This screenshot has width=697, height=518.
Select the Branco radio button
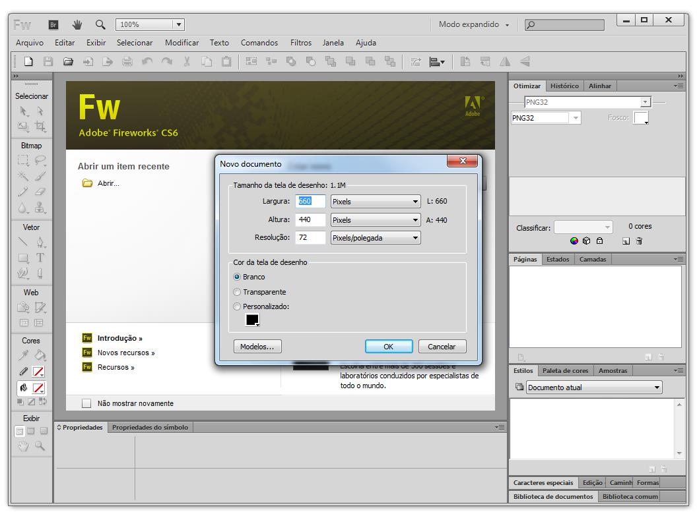tap(237, 277)
